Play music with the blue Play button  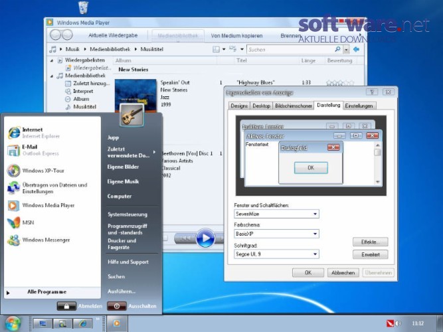click(205, 238)
